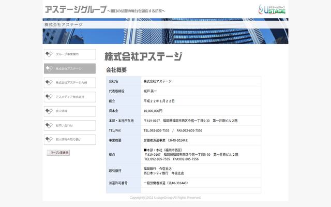The height and width of the screenshot is (207, 331).
Task: Click the 事業概要 label cell
Action: pyautogui.click(x=124, y=140)
